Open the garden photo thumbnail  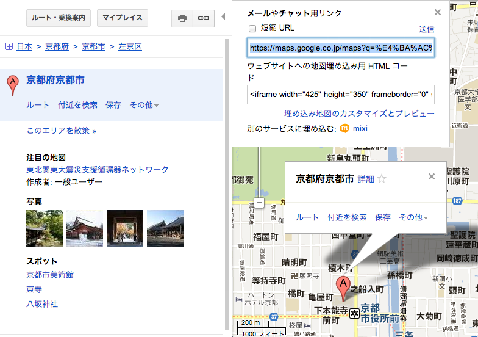point(45,228)
